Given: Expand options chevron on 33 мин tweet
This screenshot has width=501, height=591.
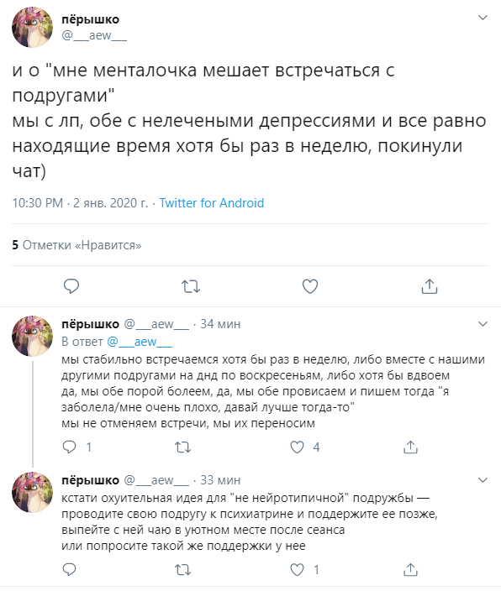Looking at the screenshot, I should pos(483,480).
